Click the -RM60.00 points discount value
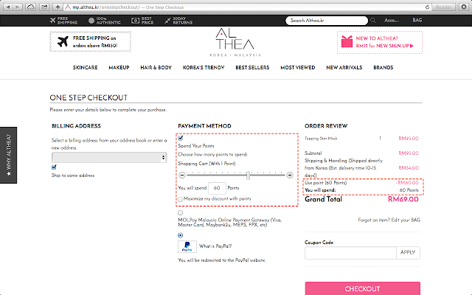Viewport: 472px width, 295px height. [407, 183]
